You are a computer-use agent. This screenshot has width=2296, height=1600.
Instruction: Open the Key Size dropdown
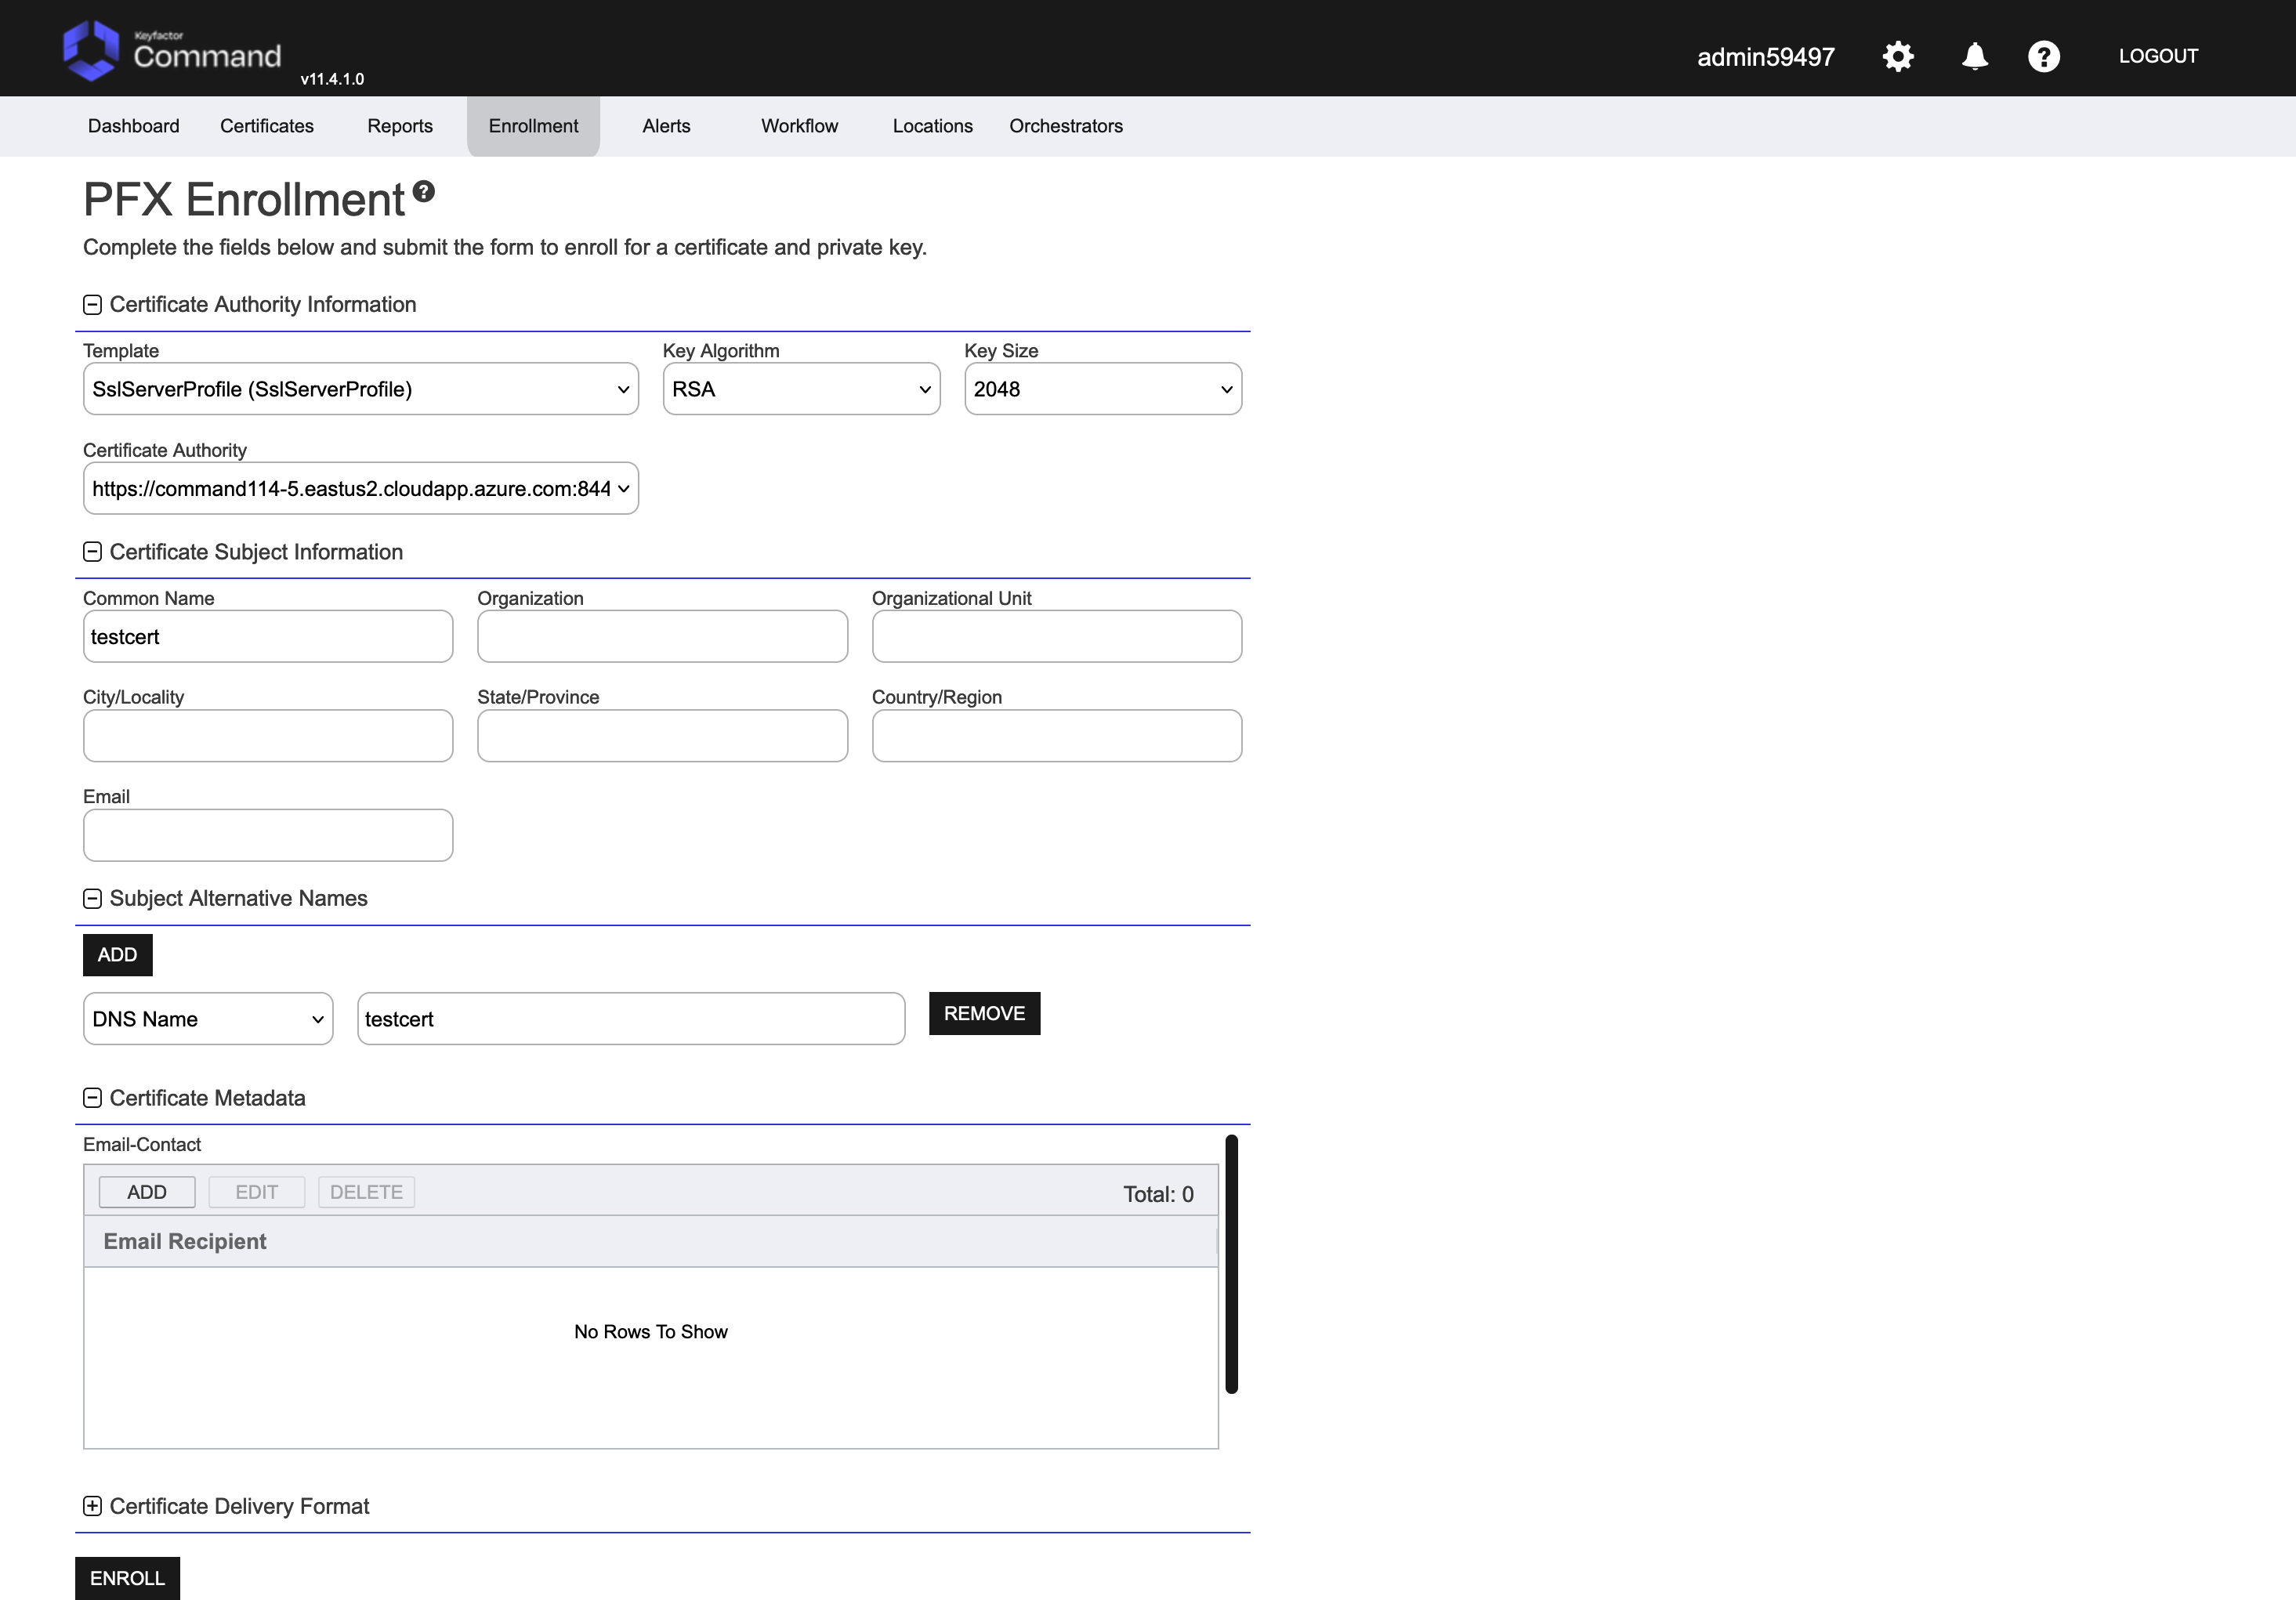(1102, 389)
